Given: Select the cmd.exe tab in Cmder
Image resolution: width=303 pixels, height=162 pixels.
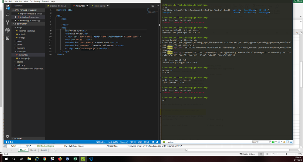Looking at the screenshot, I should [x=168, y=142].
